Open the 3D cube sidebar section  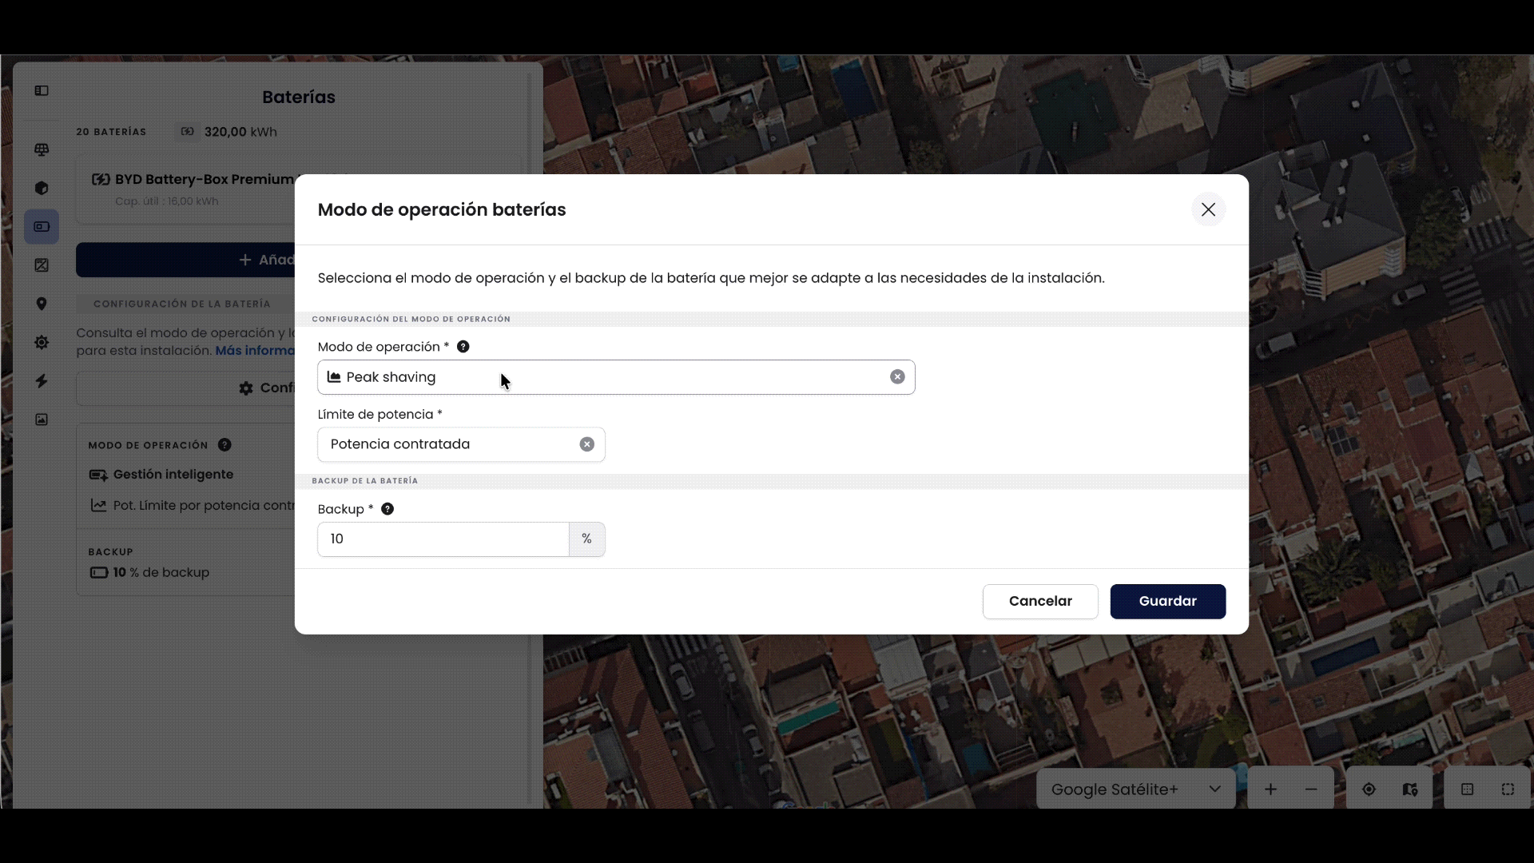[42, 188]
